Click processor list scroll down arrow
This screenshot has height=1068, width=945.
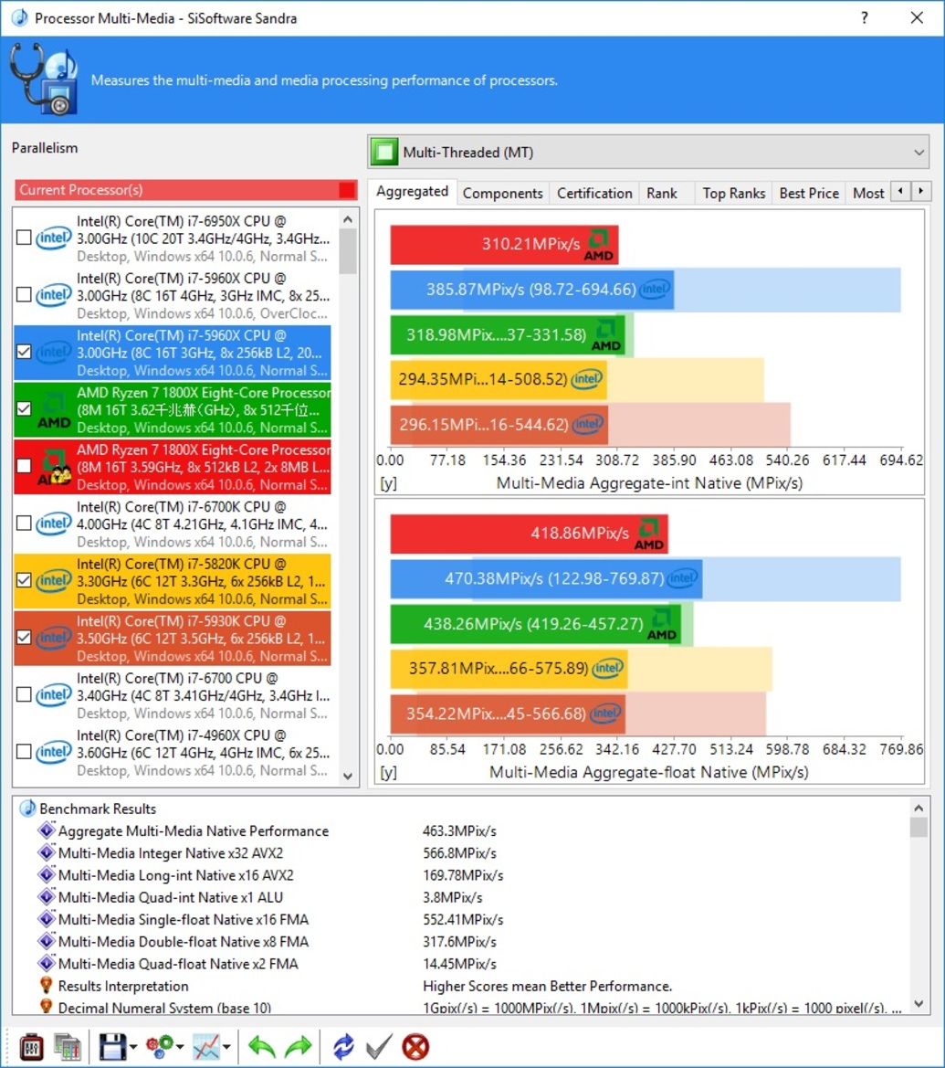tap(348, 776)
